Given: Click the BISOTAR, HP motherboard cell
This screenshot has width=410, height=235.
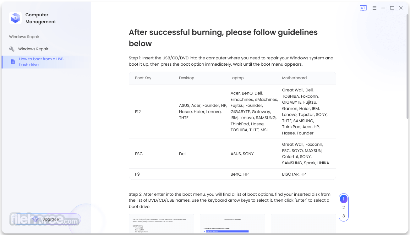Looking at the screenshot, I should click(294, 174).
